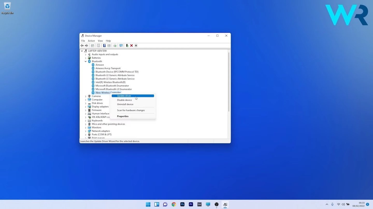Select the Computer category label
This screenshot has width=373, height=209.
tap(97, 100)
